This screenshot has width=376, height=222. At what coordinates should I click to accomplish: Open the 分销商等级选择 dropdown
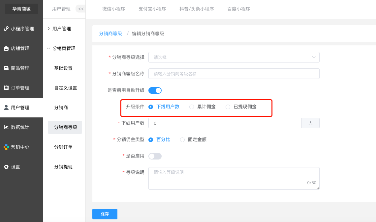(x=234, y=57)
